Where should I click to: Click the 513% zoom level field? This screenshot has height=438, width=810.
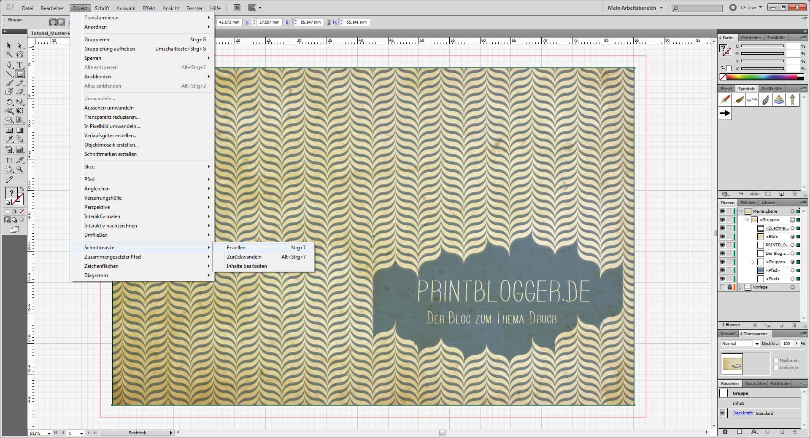pyautogui.click(x=36, y=433)
